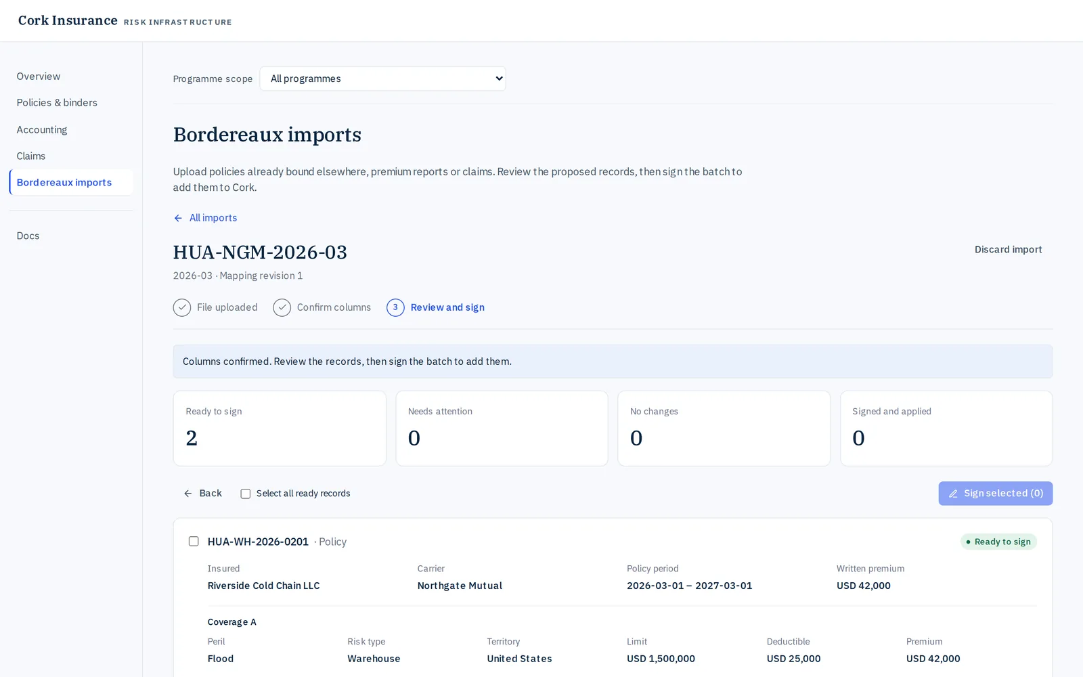Select Bordereaux imports in the sidebar
Screen dimensions: 1083x677
click(71, 183)
